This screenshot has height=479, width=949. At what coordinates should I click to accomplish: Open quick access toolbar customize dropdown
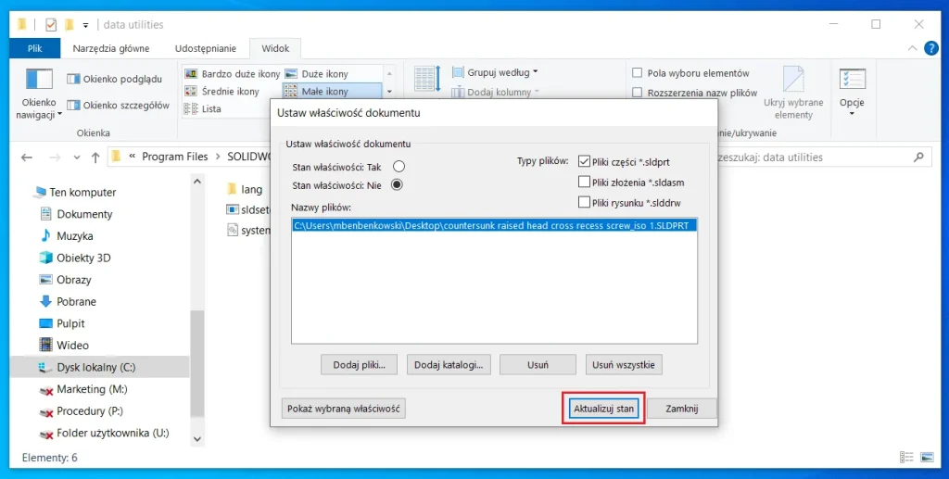click(x=85, y=25)
